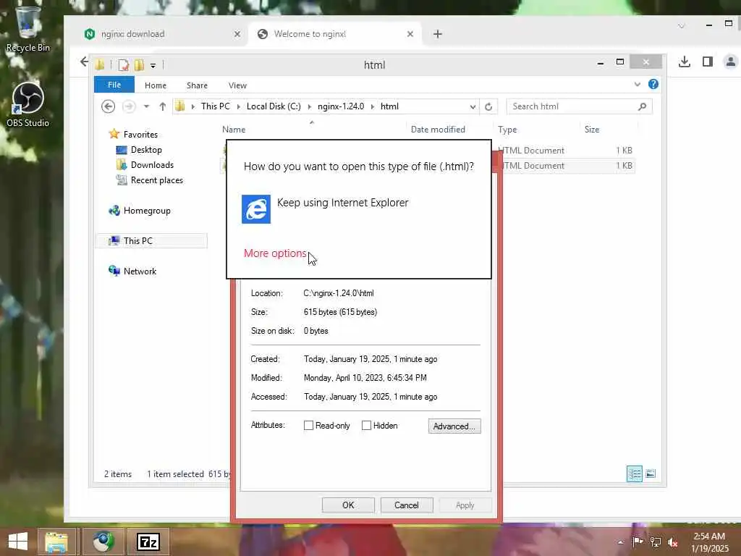Switch to the browser taskbar icon
The image size is (741, 556).
(x=103, y=542)
